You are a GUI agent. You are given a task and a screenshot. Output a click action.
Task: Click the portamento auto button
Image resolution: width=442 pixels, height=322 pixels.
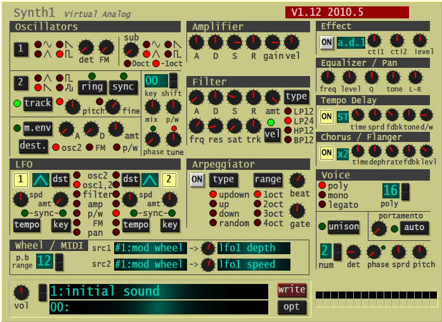point(414,228)
